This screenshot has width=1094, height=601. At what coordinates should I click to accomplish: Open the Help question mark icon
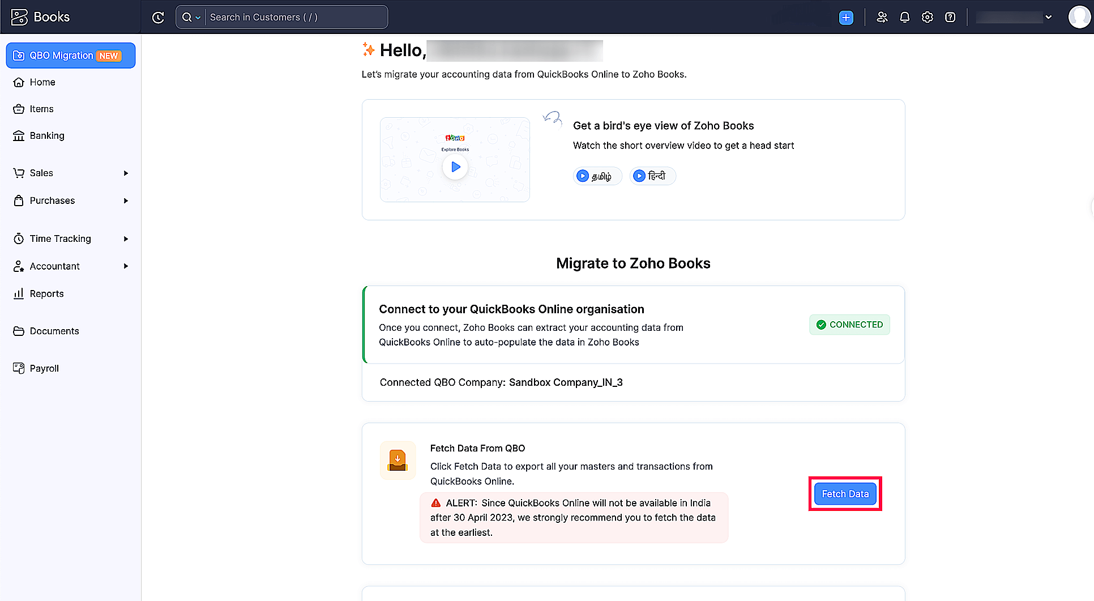coord(950,17)
